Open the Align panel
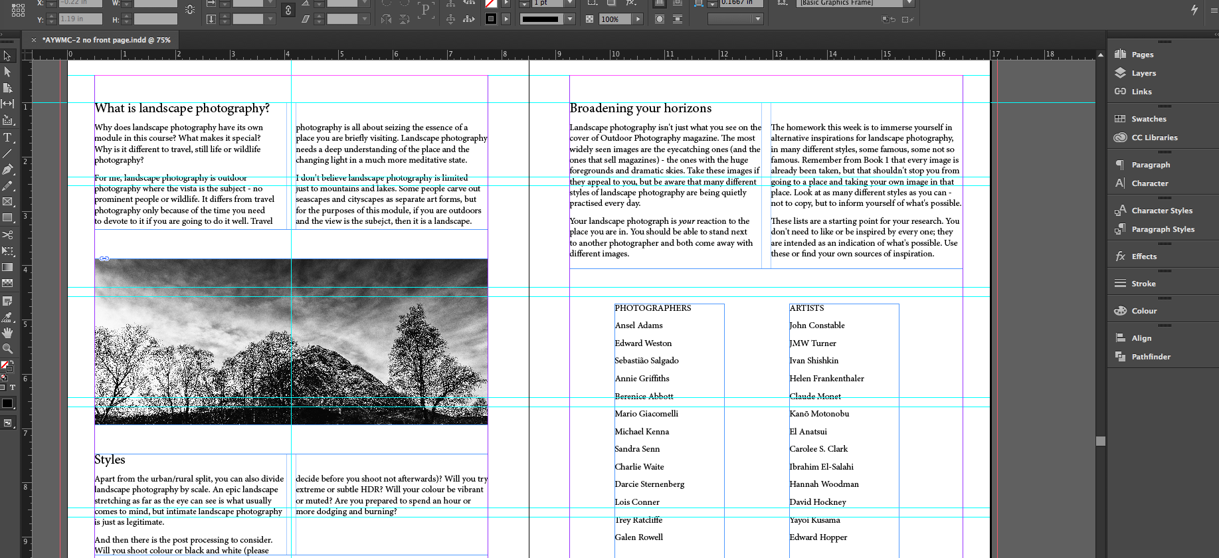The height and width of the screenshot is (558, 1219). 1141,338
